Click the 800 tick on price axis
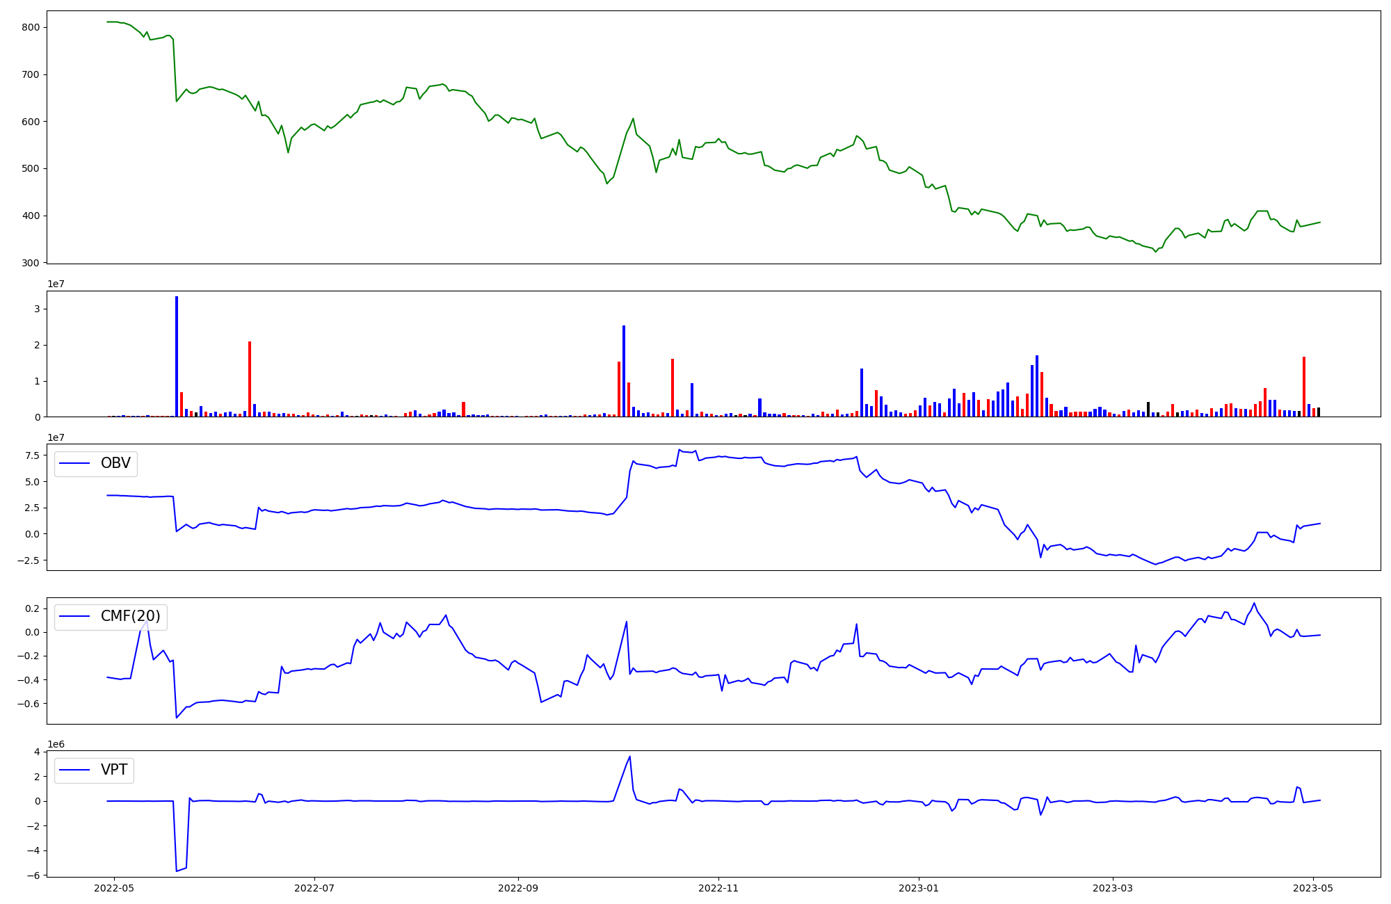The height and width of the screenshot is (904, 1391). coord(31,27)
